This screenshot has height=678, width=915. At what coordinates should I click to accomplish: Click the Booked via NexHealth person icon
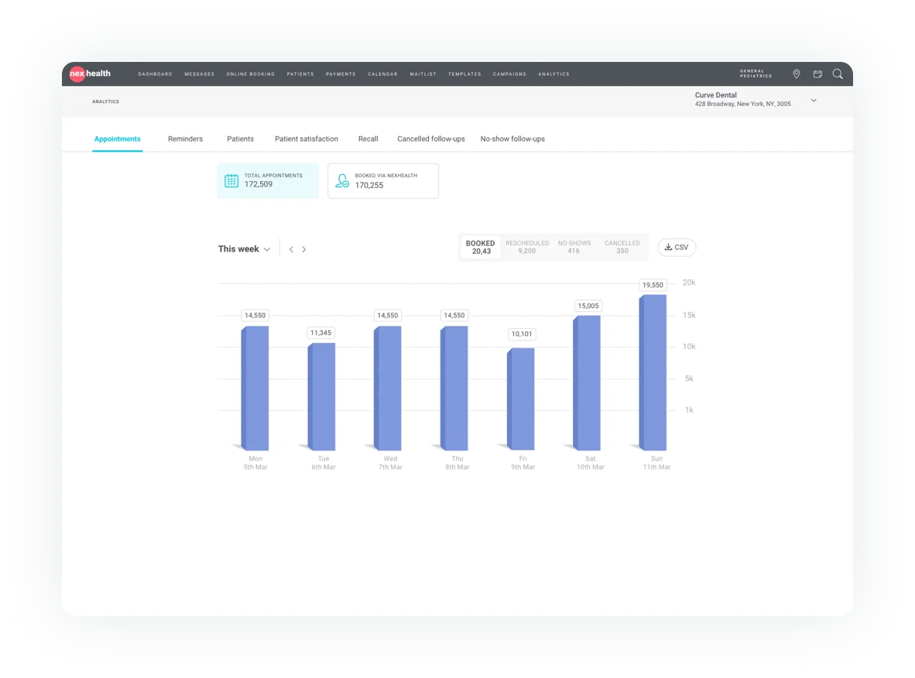tap(342, 180)
